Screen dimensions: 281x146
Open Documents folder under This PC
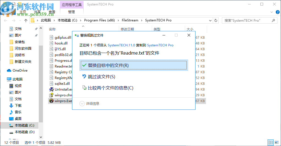click(18, 99)
